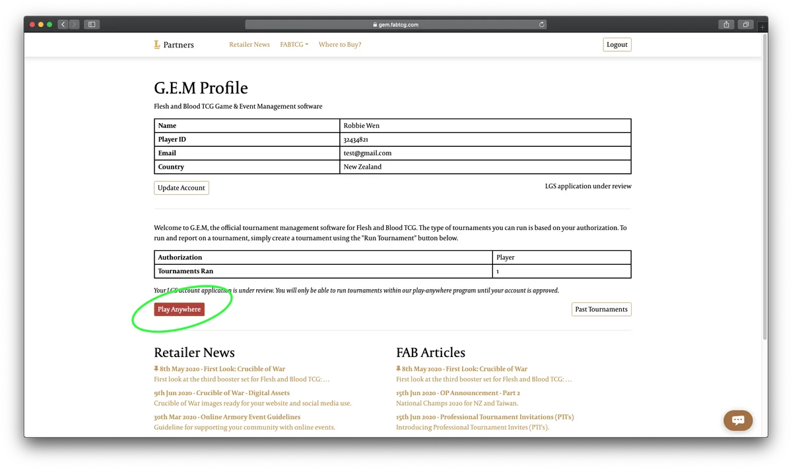
Task: Show the Safari sidebar
Action: tap(92, 24)
